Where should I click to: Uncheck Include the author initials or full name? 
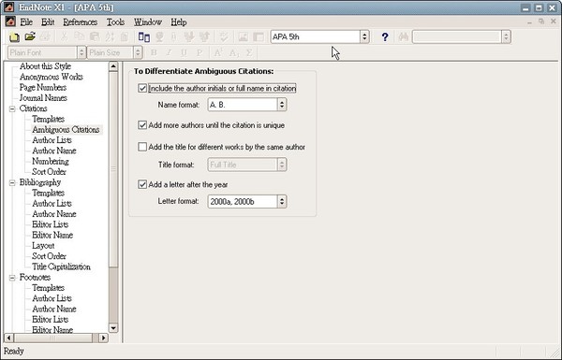pos(142,88)
